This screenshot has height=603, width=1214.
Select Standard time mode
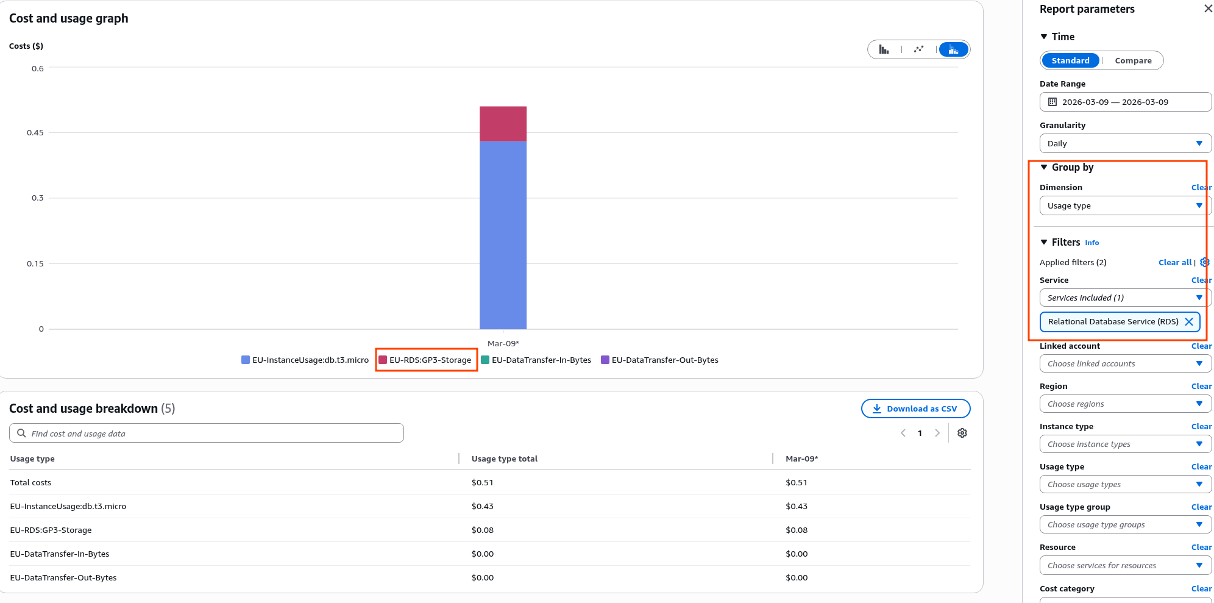pos(1070,60)
